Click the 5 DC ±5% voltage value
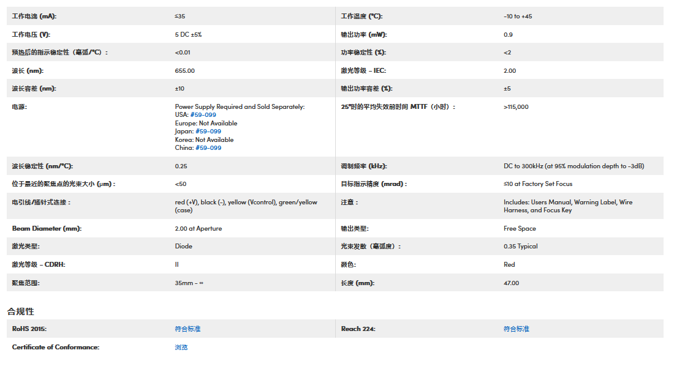The height and width of the screenshot is (372, 674). click(188, 35)
